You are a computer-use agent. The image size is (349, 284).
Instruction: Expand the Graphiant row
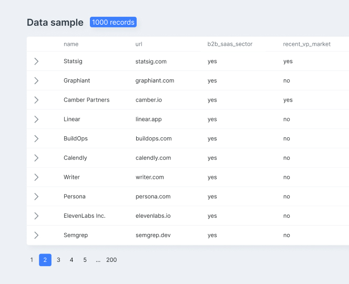click(36, 80)
